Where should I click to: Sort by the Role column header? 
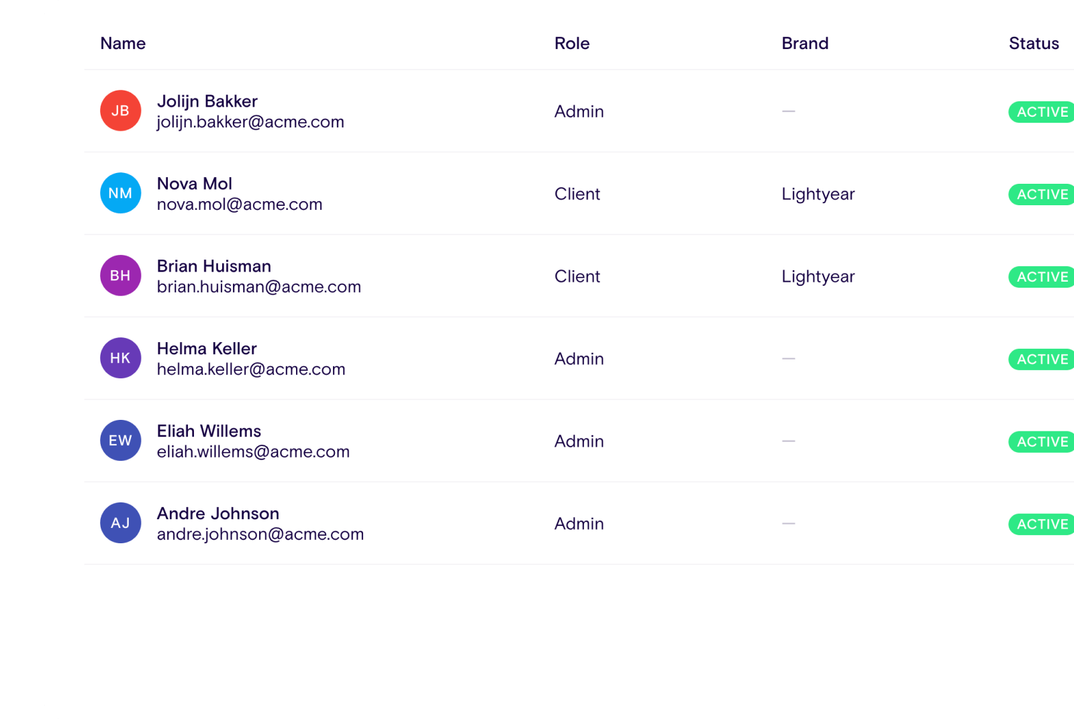click(x=572, y=44)
